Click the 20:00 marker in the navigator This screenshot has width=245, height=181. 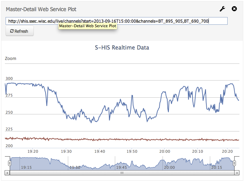click(x=169, y=167)
